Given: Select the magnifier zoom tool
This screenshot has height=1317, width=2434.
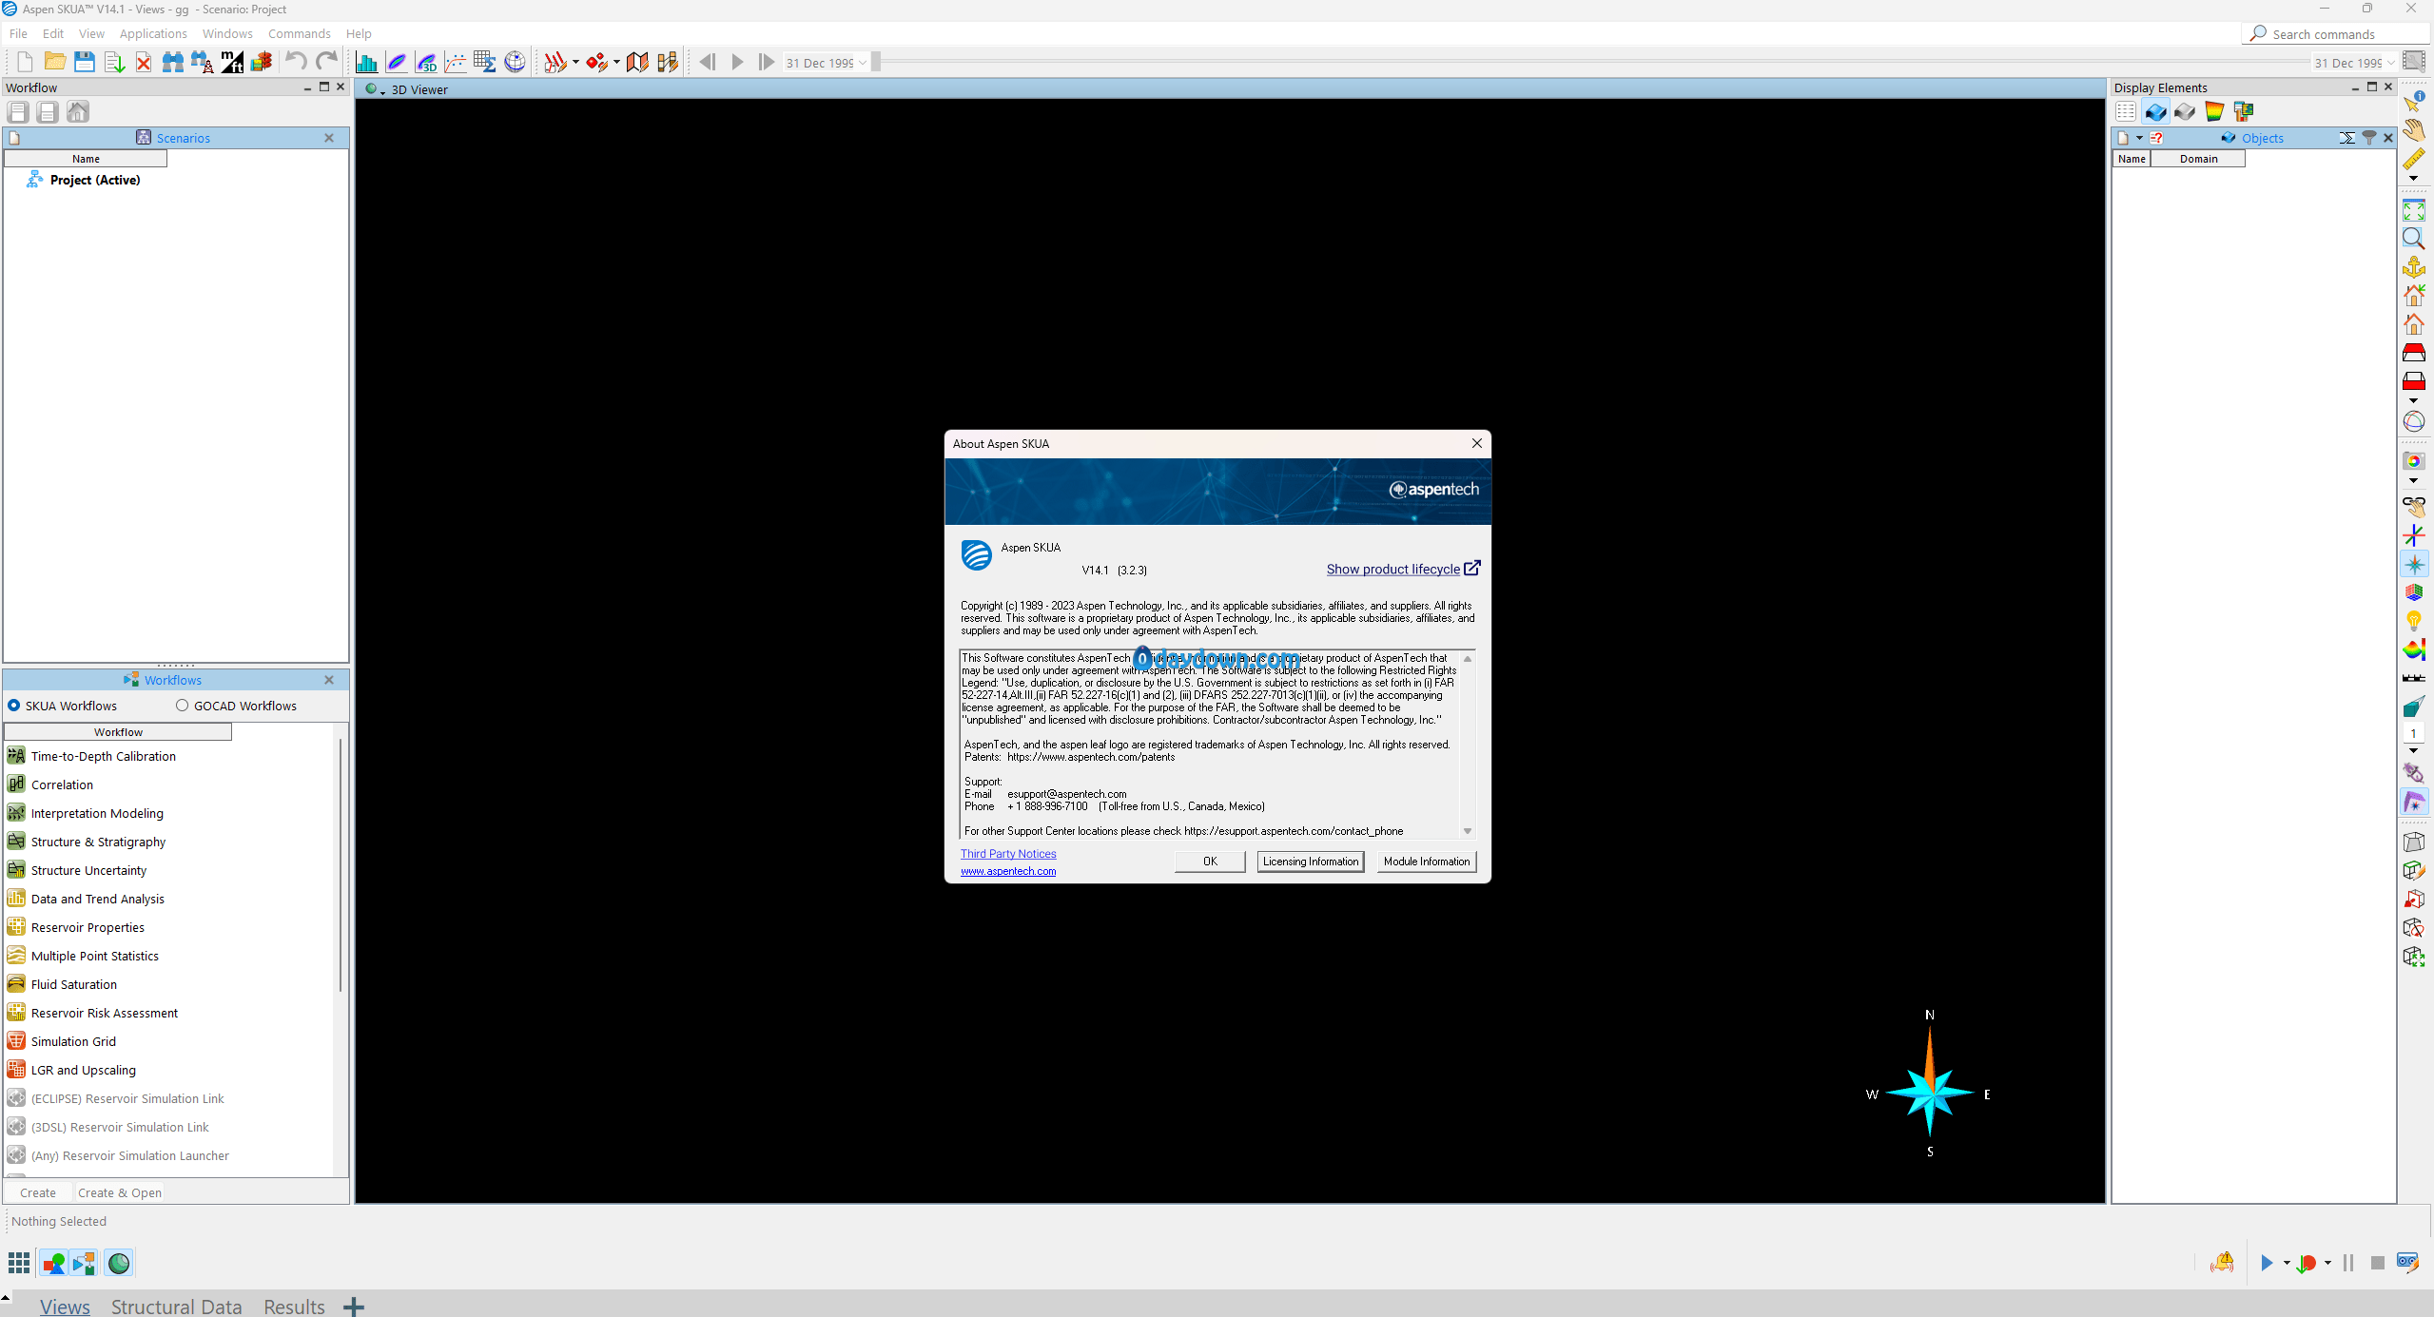Looking at the screenshot, I should [2414, 239].
